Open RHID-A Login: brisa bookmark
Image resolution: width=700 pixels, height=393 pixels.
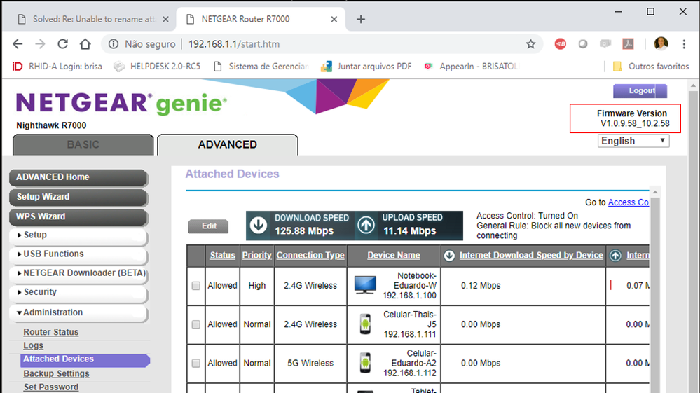tap(57, 67)
